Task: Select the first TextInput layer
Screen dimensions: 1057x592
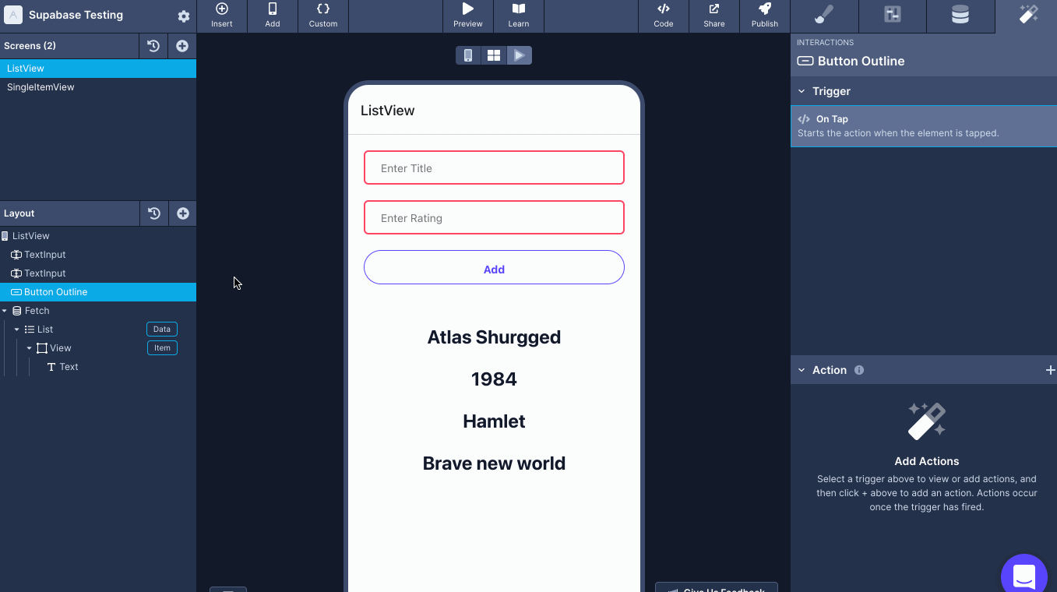Action: coord(98,255)
